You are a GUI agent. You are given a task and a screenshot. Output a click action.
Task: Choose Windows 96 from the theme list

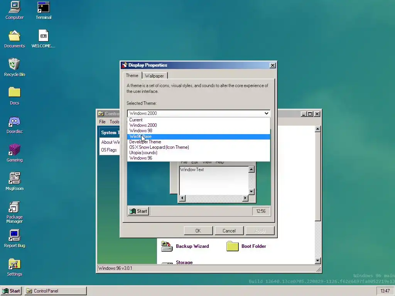tap(199, 158)
